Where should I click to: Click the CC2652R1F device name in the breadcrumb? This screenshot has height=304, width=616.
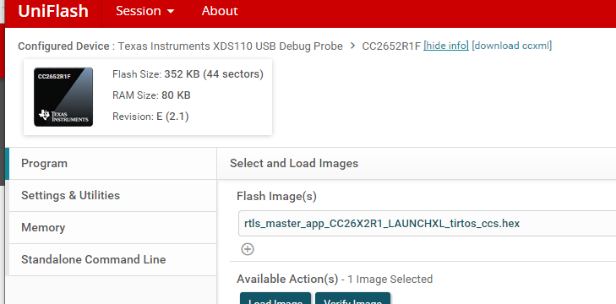[391, 46]
